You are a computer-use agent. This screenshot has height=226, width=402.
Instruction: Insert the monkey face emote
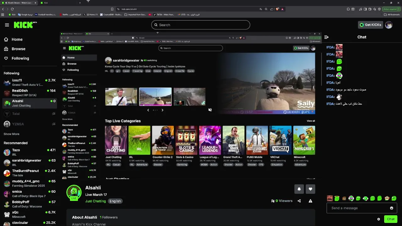click(x=387, y=198)
